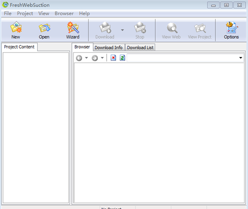The width and height of the screenshot is (248, 209).
Task: Expand the back history dropdown arrow
Action: coord(86,58)
